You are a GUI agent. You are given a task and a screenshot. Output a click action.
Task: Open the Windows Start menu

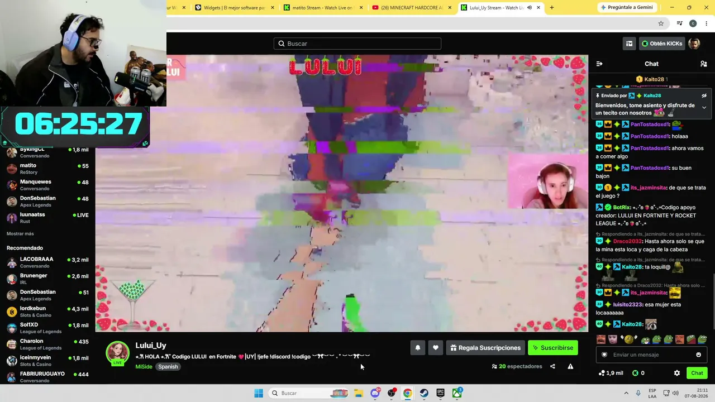tap(259, 393)
